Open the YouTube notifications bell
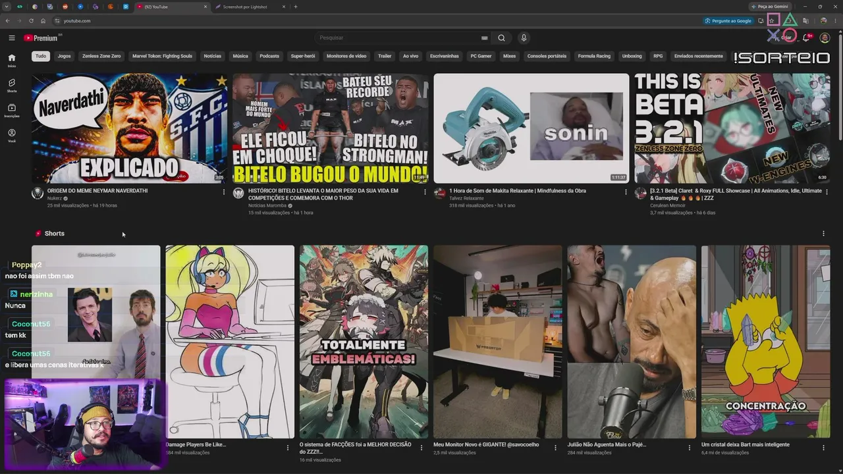843x474 pixels. [x=805, y=38]
